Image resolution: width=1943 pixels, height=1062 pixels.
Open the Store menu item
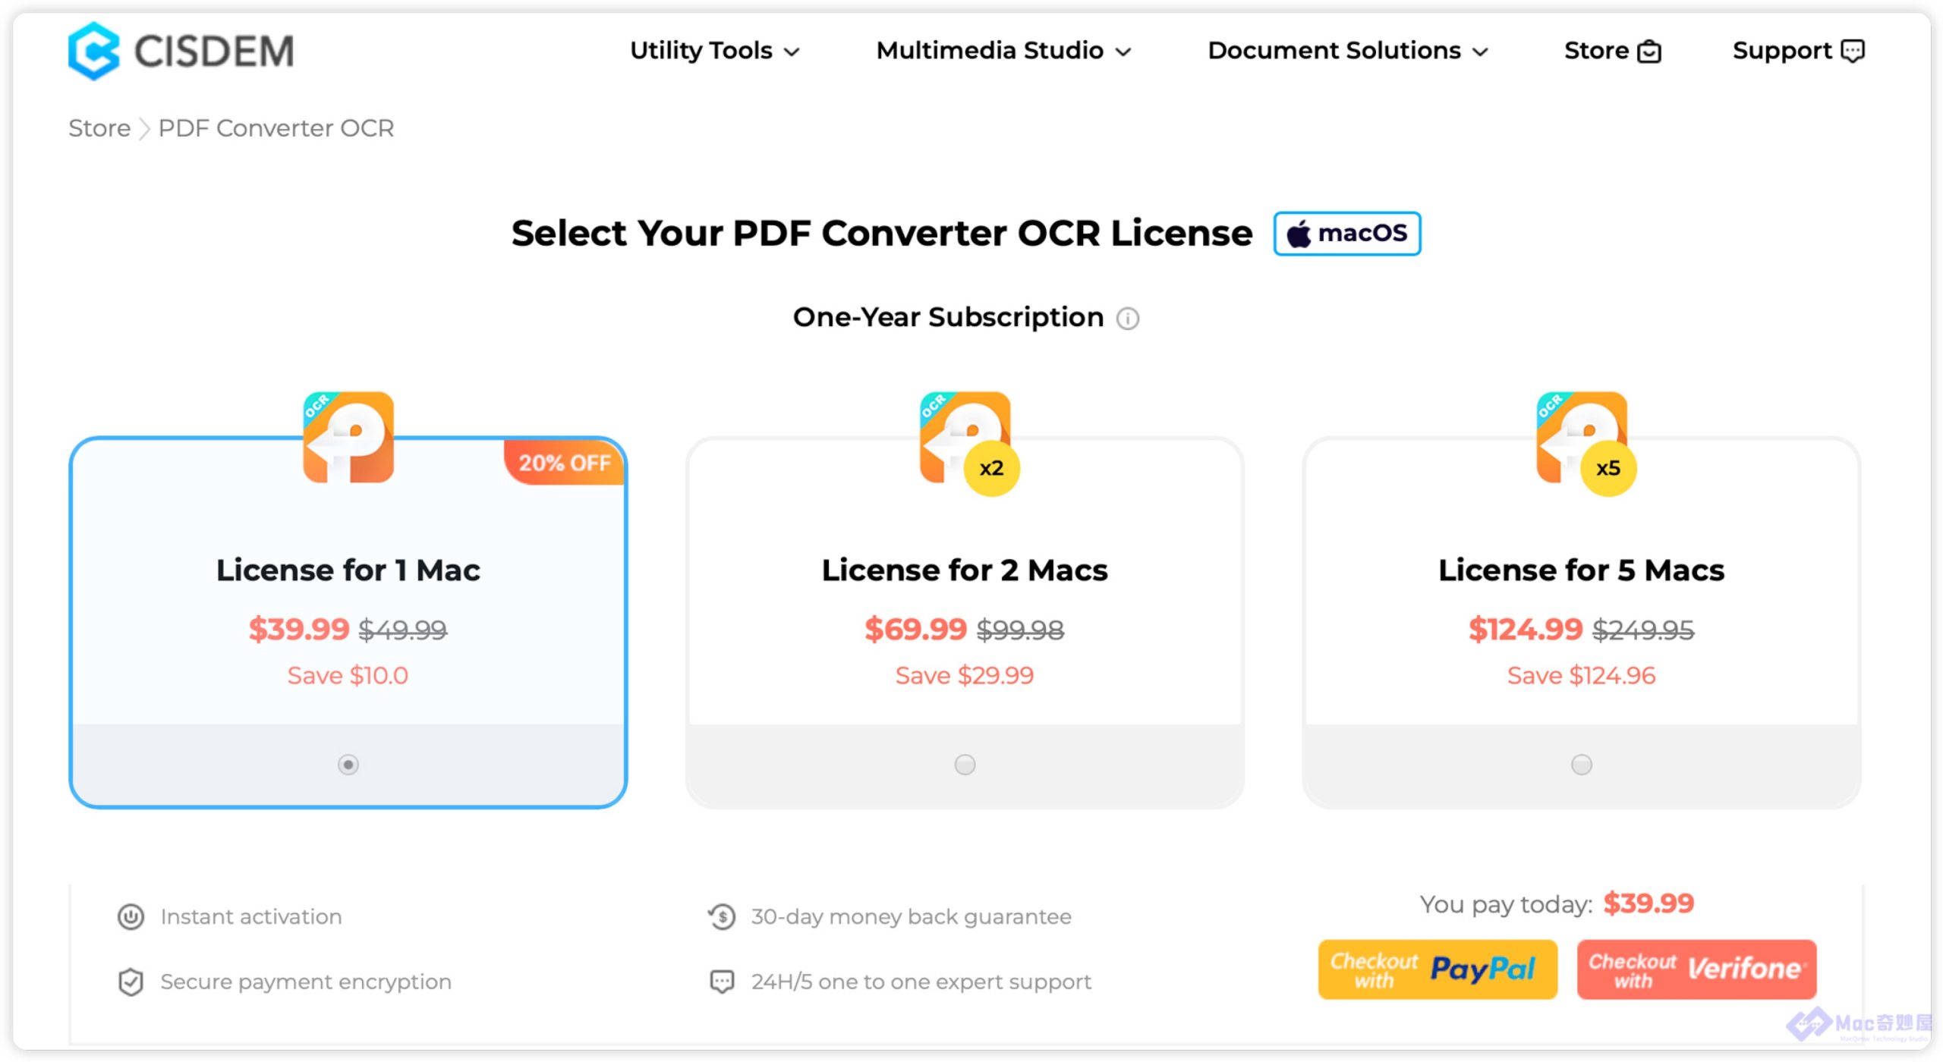click(x=1596, y=51)
